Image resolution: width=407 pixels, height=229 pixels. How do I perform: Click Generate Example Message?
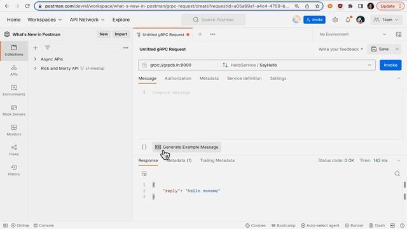pos(187,147)
